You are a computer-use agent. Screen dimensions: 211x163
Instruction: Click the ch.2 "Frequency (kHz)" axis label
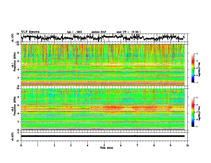15,106
